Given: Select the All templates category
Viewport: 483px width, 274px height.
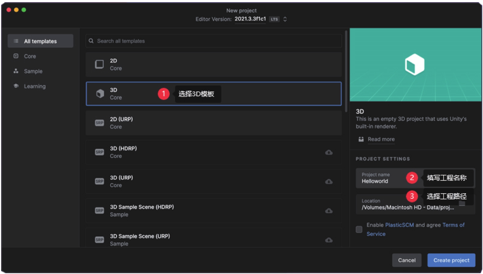Looking at the screenshot, I should pyautogui.click(x=40, y=41).
